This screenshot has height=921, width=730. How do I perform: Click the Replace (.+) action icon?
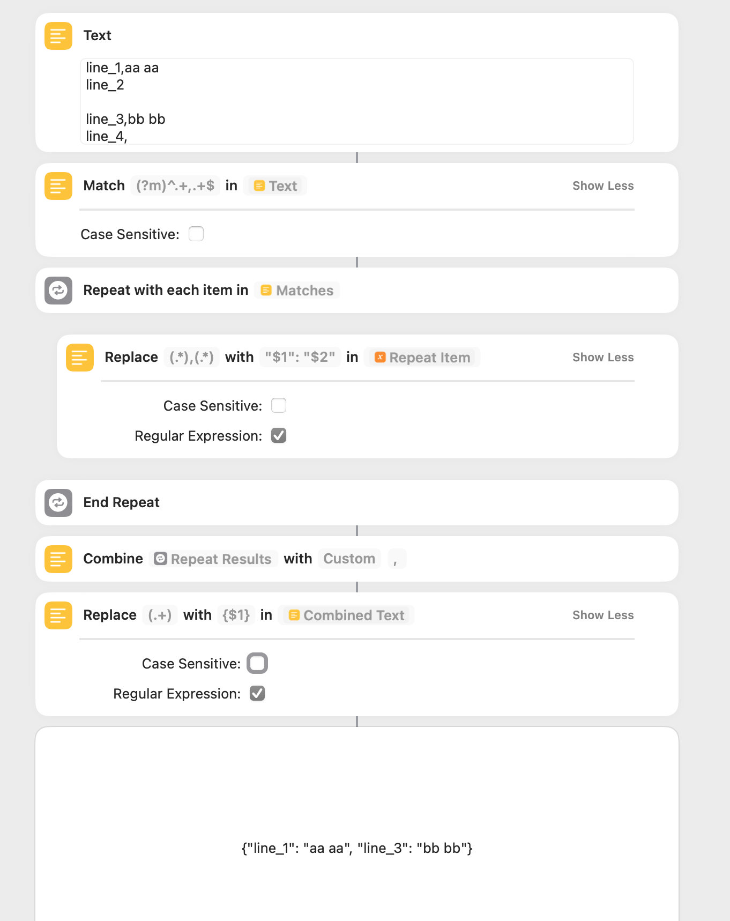click(58, 615)
